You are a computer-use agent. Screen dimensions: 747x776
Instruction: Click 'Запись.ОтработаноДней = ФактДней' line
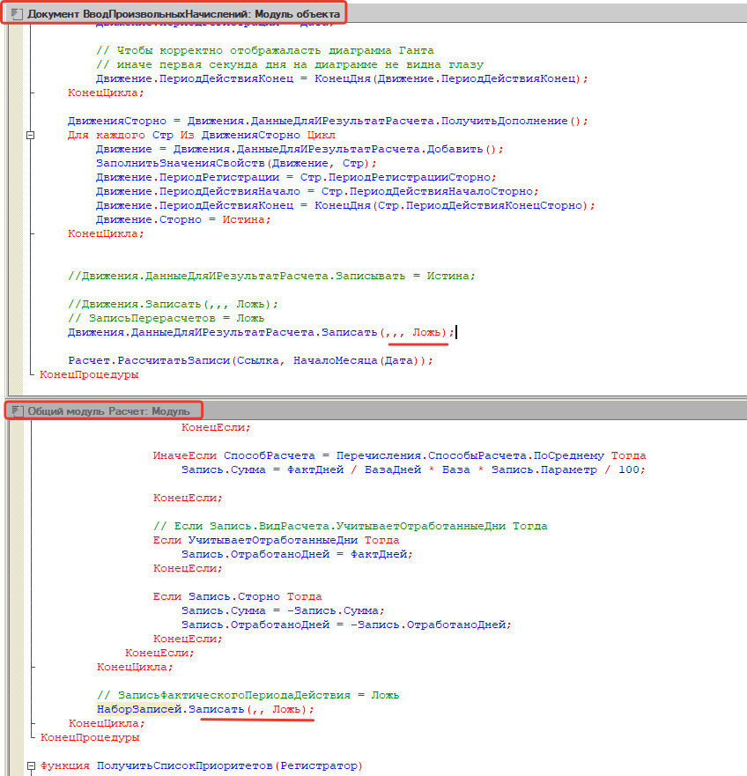(x=297, y=554)
